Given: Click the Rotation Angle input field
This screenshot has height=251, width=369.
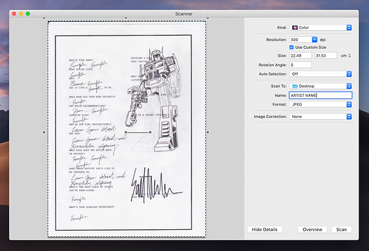Looking at the screenshot, I should pos(301,65).
